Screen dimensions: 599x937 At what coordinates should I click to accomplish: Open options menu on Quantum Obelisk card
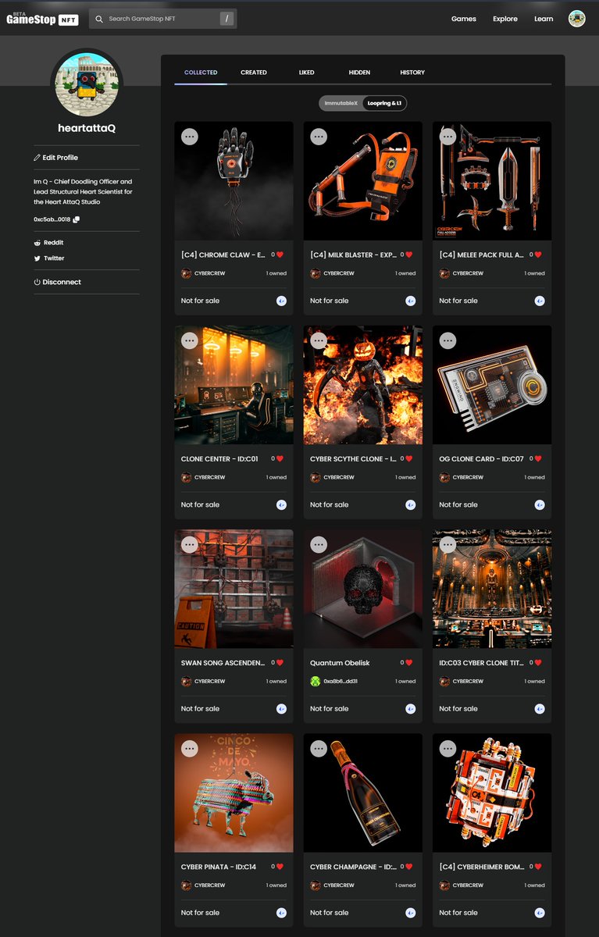(x=319, y=544)
